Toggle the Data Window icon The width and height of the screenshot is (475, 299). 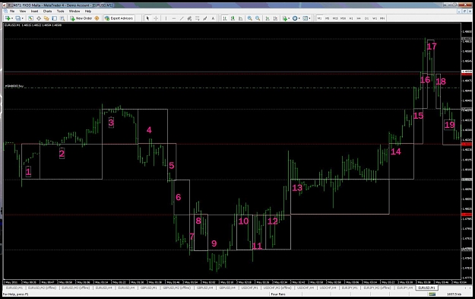click(x=39, y=18)
